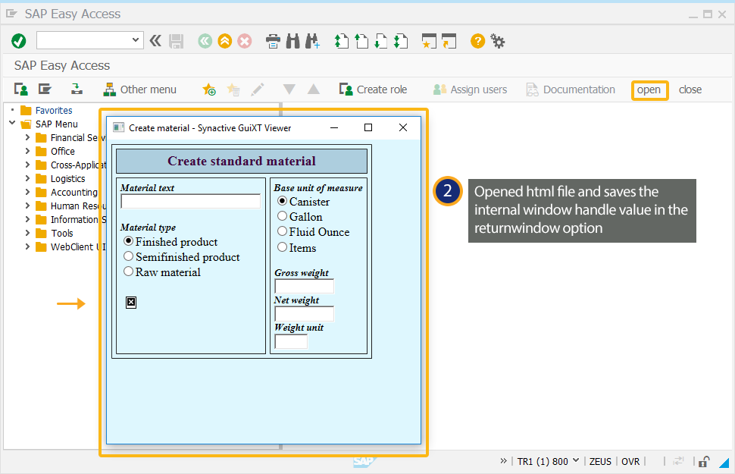The width and height of the screenshot is (735, 474).
Task: Click the Material text input field
Action: click(190, 201)
